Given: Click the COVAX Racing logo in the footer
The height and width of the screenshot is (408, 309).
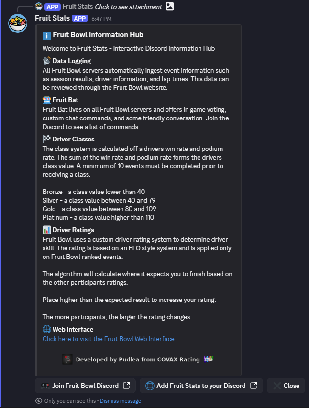Looking at the screenshot, I should click(209, 359).
